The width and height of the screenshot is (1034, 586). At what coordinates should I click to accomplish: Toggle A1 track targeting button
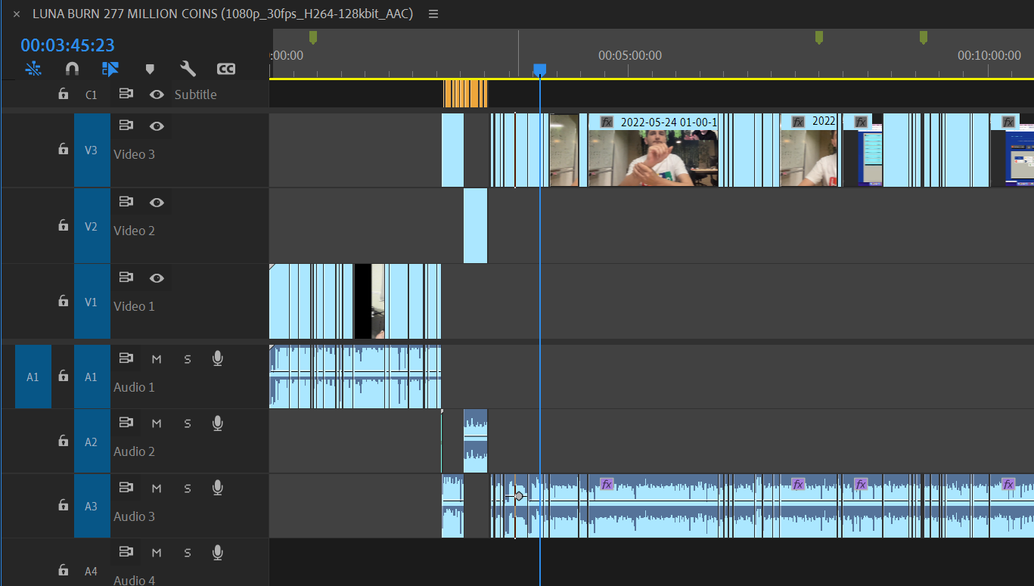click(92, 377)
